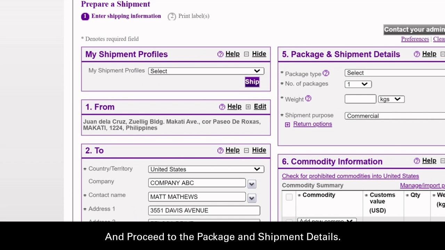This screenshot has width=445, height=250.
Task: Click help question icon in To section
Action: pyautogui.click(x=220, y=150)
